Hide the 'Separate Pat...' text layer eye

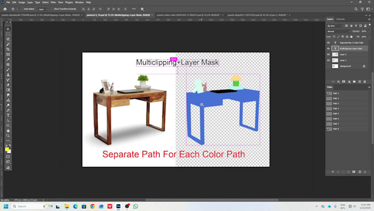coord(328,43)
